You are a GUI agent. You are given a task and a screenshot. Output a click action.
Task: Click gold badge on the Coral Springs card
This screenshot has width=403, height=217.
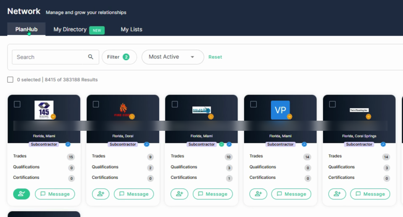coord(368,116)
